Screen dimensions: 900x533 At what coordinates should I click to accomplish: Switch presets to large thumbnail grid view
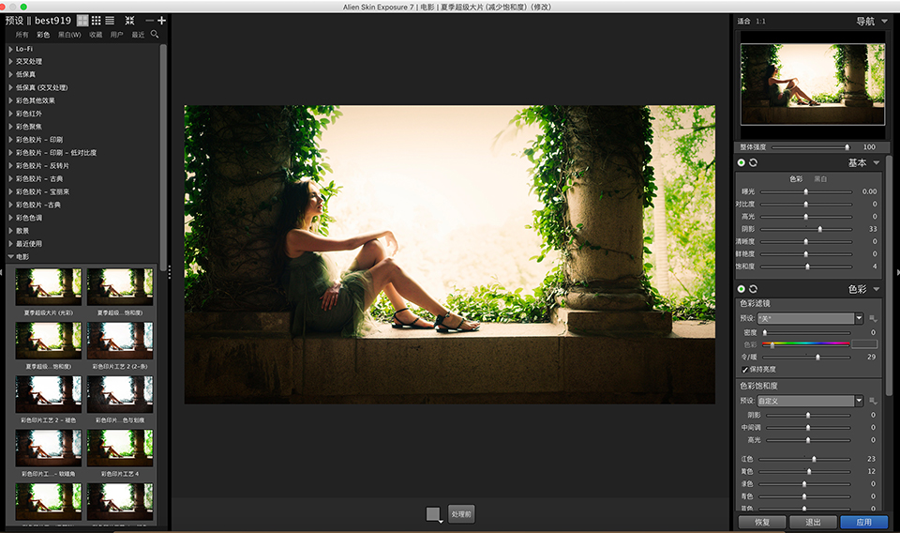click(82, 20)
